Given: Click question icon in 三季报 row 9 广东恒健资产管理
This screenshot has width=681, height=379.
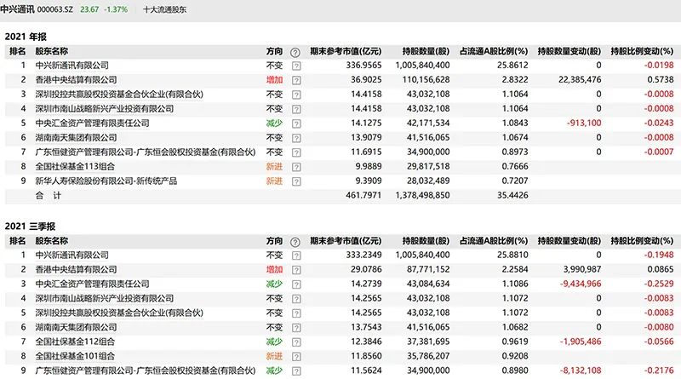Looking at the screenshot, I should [296, 371].
